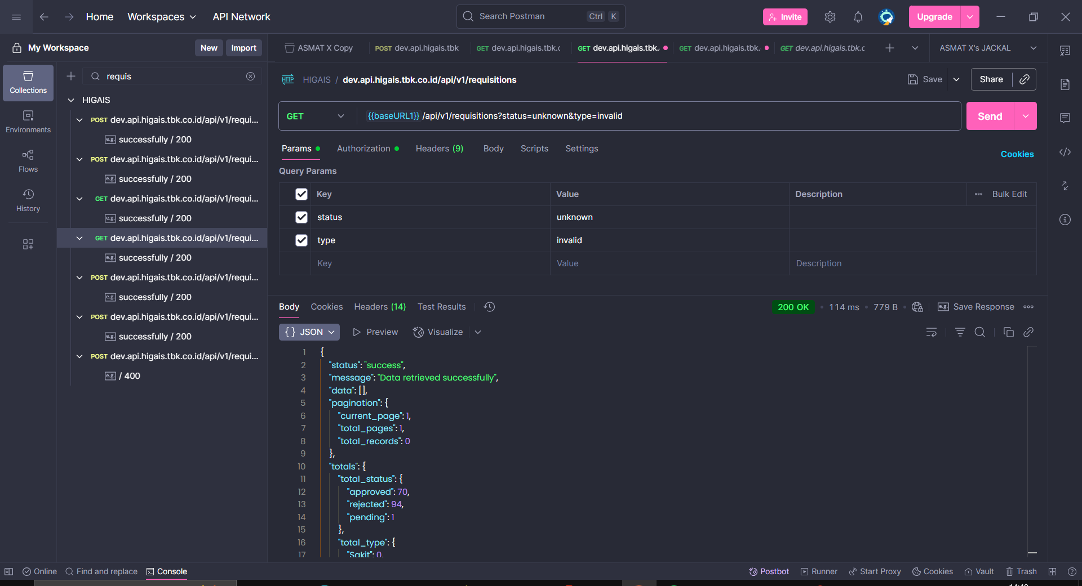Open Trash in the status bar

[x=1022, y=571]
